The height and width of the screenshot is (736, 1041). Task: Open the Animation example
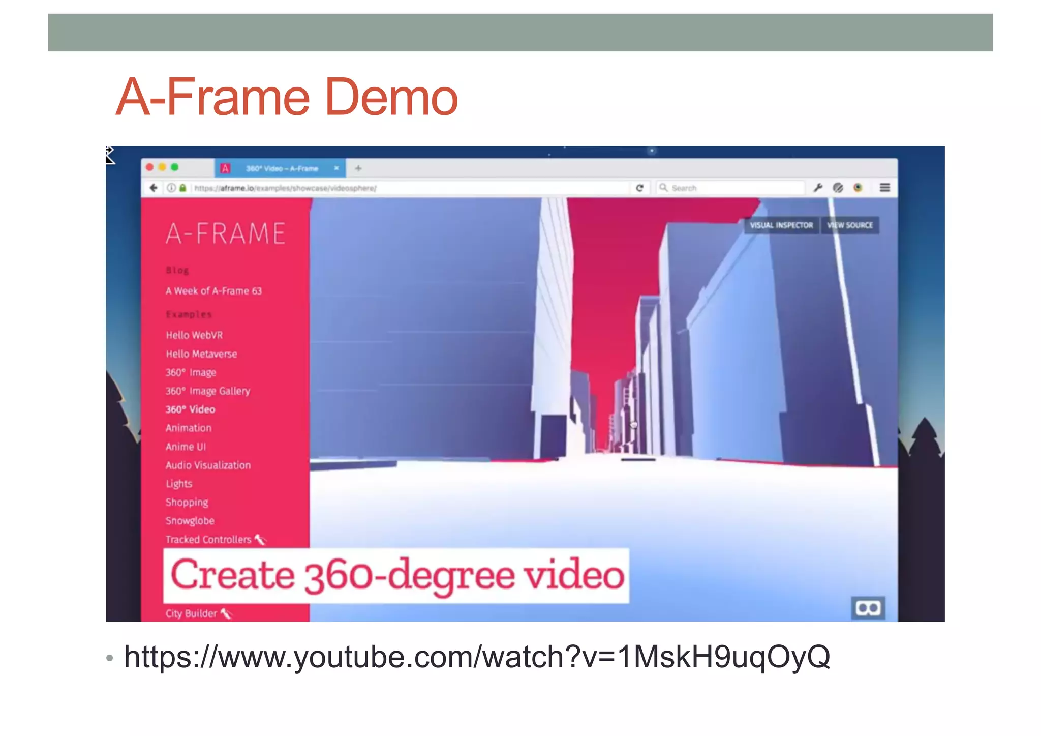pyautogui.click(x=188, y=428)
